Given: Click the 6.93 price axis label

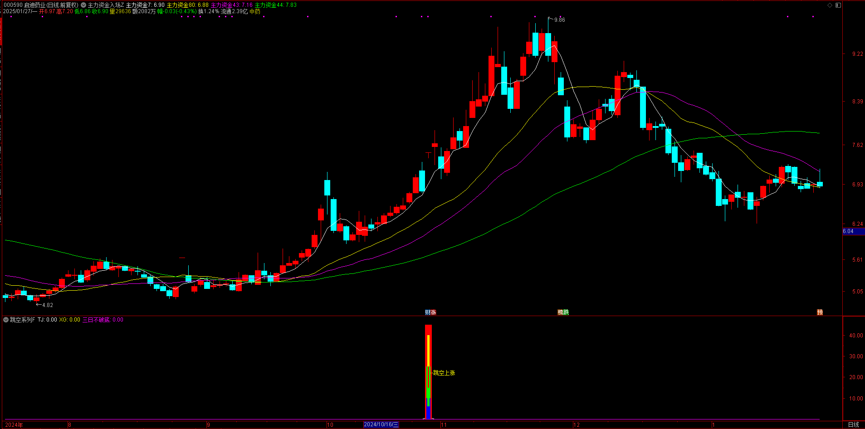Looking at the screenshot, I should pyautogui.click(x=857, y=185).
